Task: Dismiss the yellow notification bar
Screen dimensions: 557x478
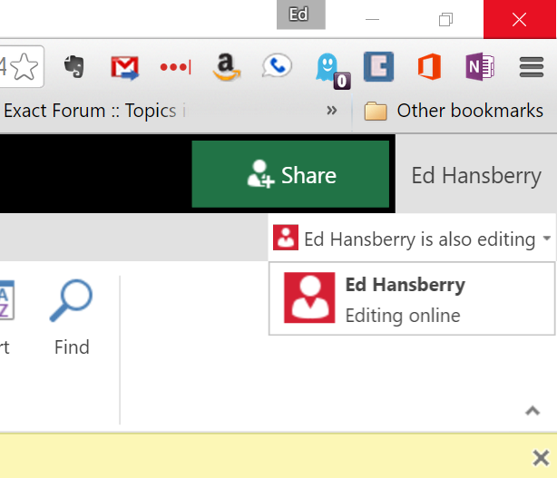Action: point(541,457)
